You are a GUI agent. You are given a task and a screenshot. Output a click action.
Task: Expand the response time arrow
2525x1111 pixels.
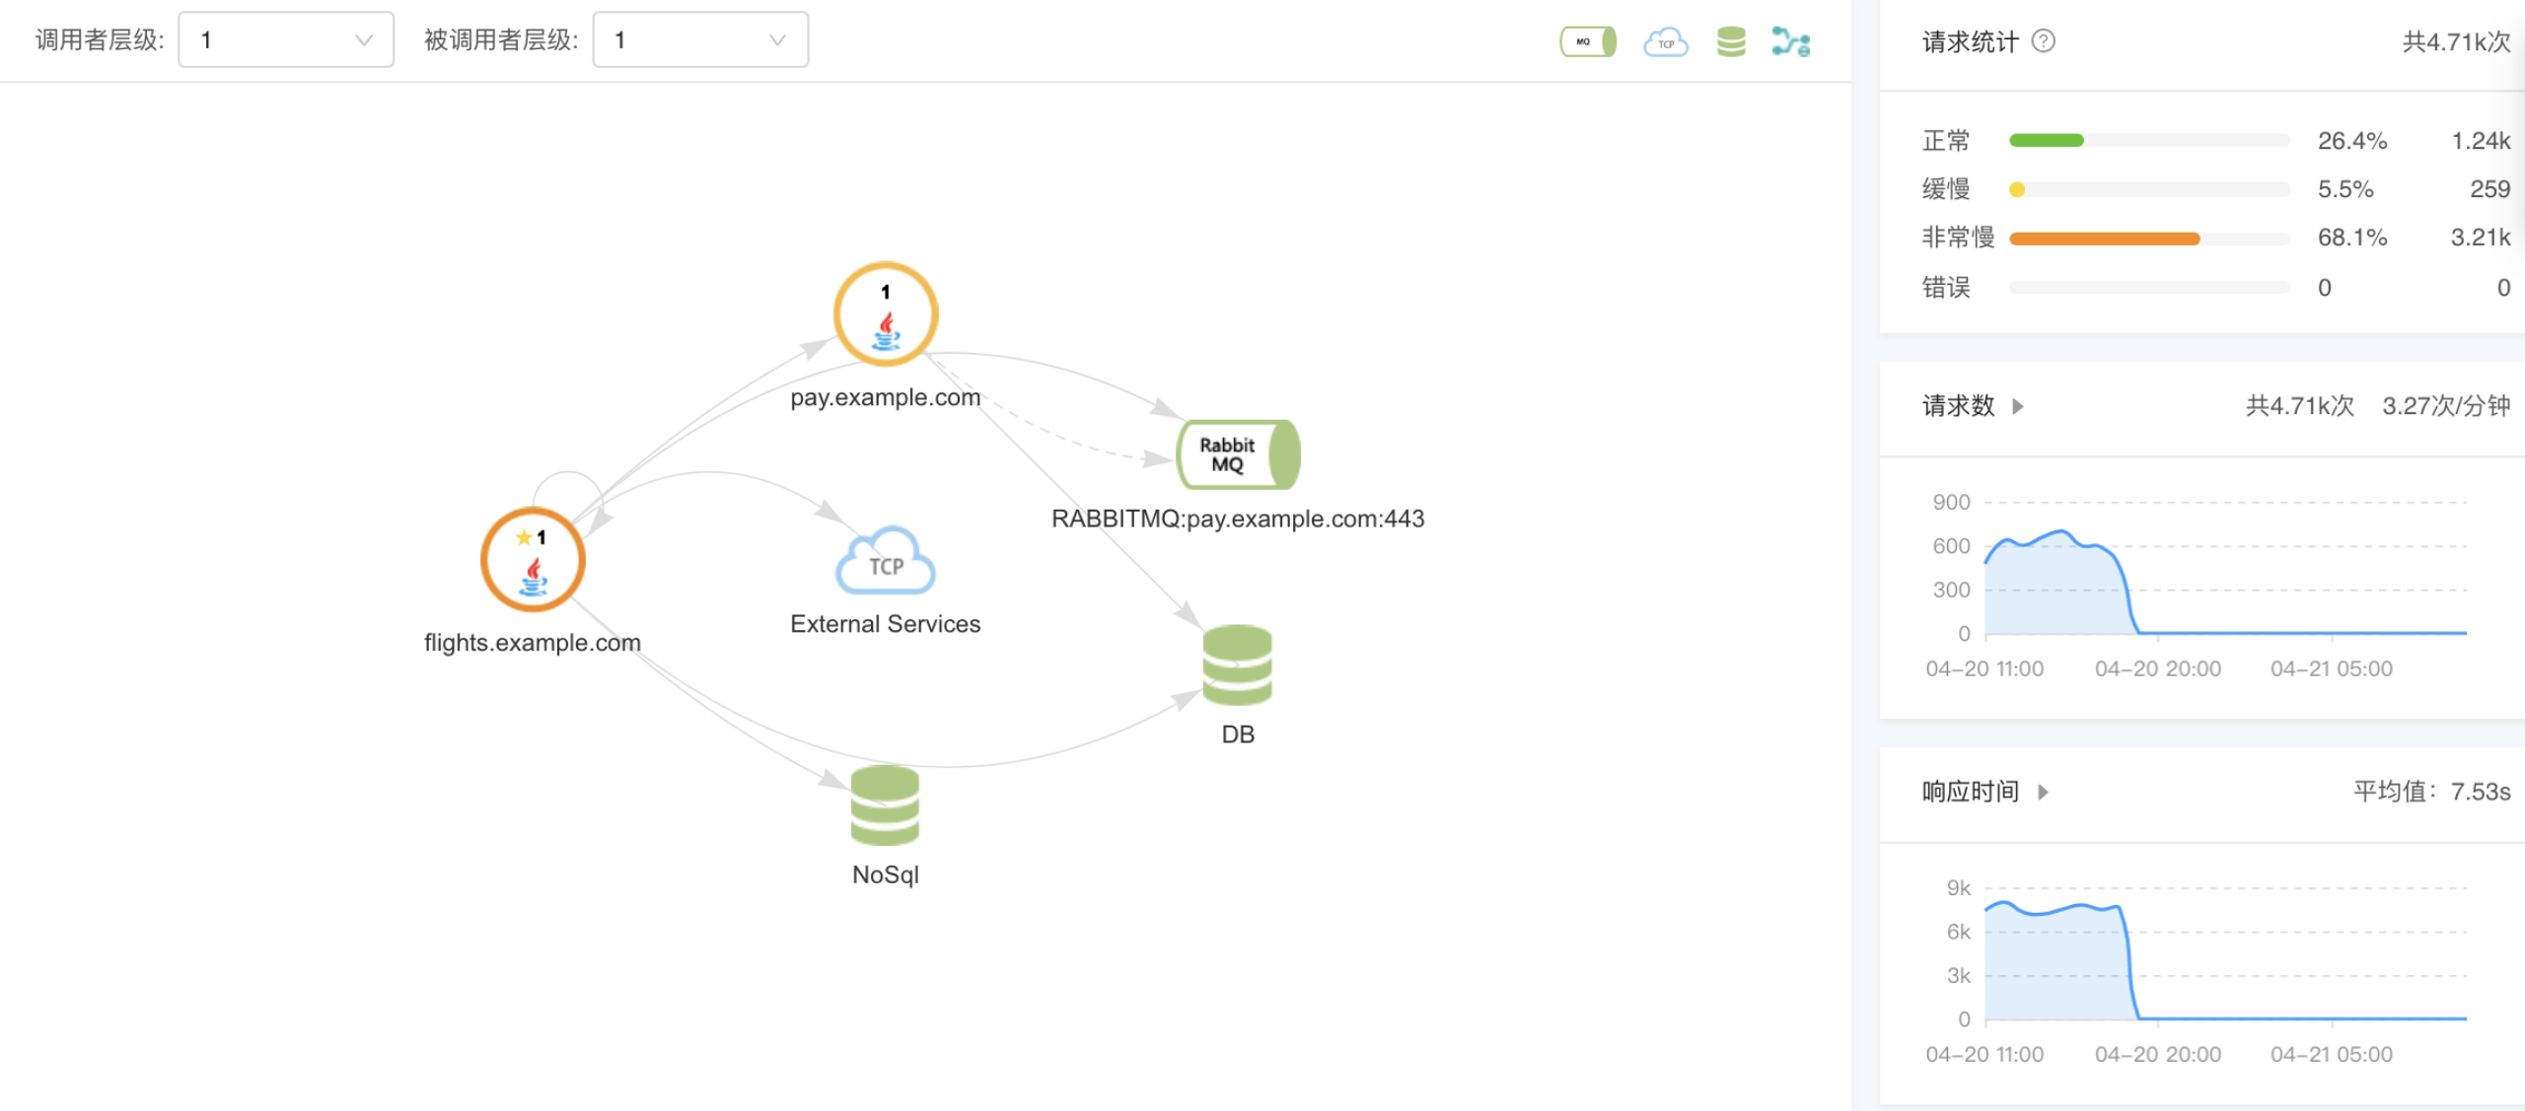click(2043, 792)
